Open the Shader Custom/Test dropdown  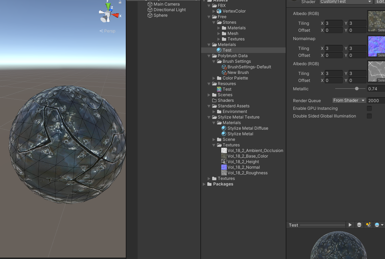346,2
